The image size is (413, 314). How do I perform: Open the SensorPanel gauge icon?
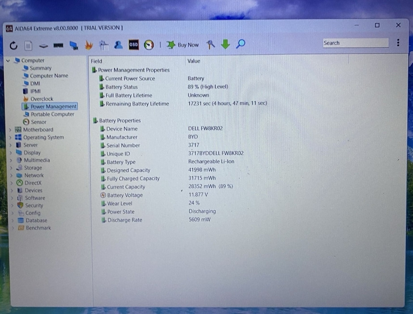point(148,45)
